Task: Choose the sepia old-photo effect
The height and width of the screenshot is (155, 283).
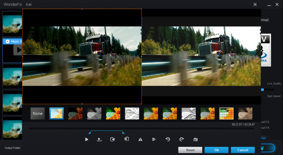Action: pyautogui.click(x=245, y=114)
